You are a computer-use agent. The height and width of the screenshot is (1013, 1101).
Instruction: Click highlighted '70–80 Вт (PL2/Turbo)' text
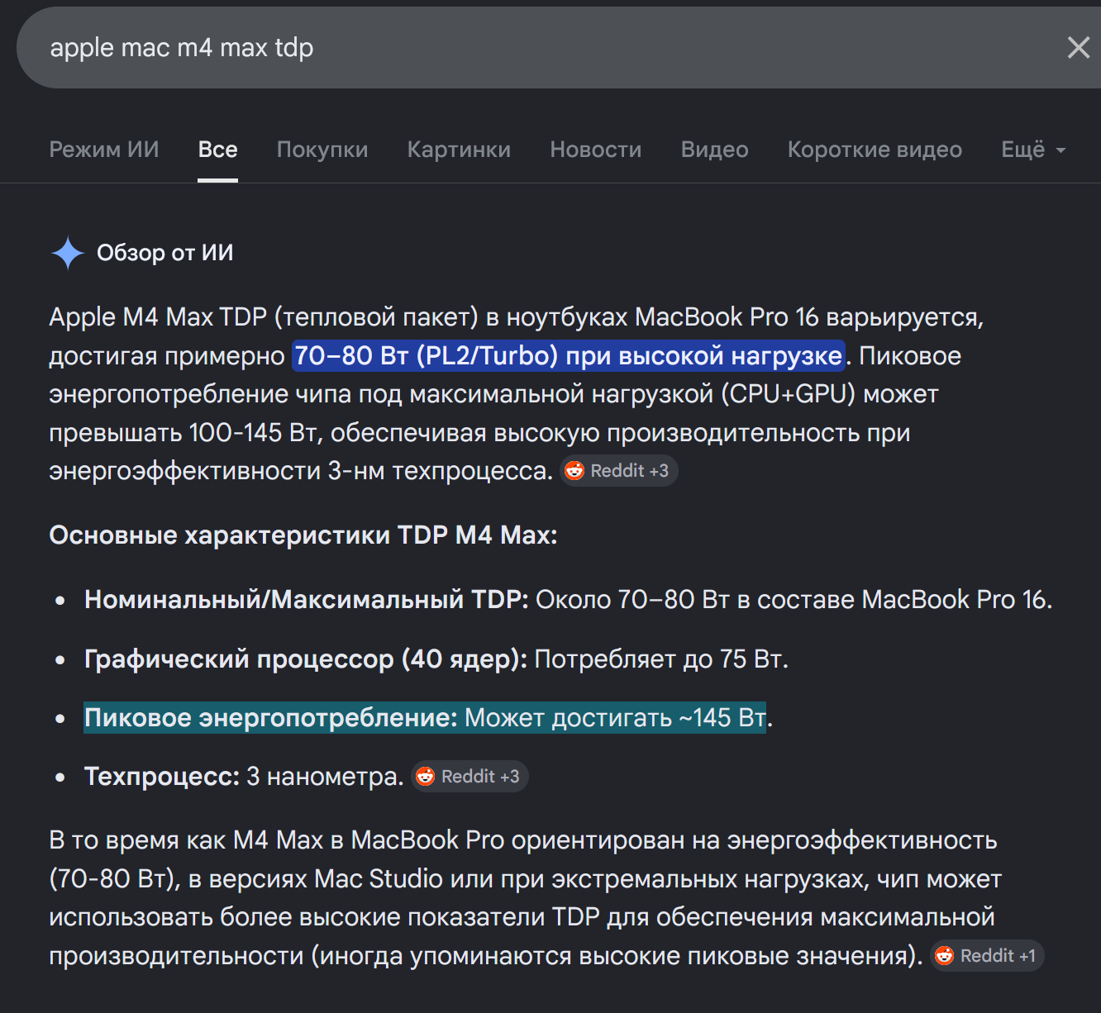(569, 356)
